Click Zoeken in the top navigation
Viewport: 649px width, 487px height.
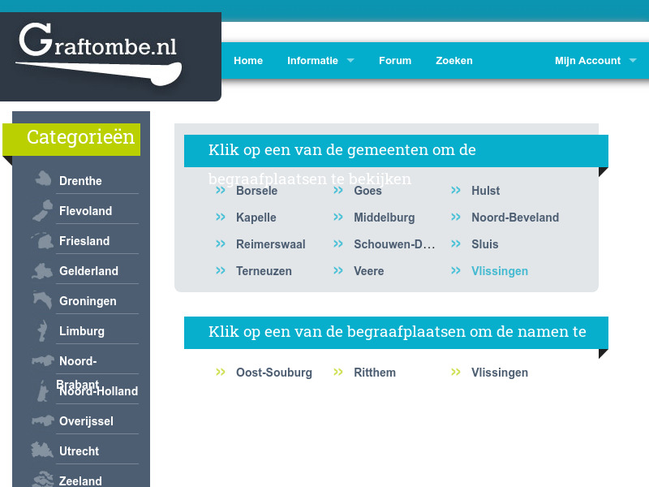454,60
